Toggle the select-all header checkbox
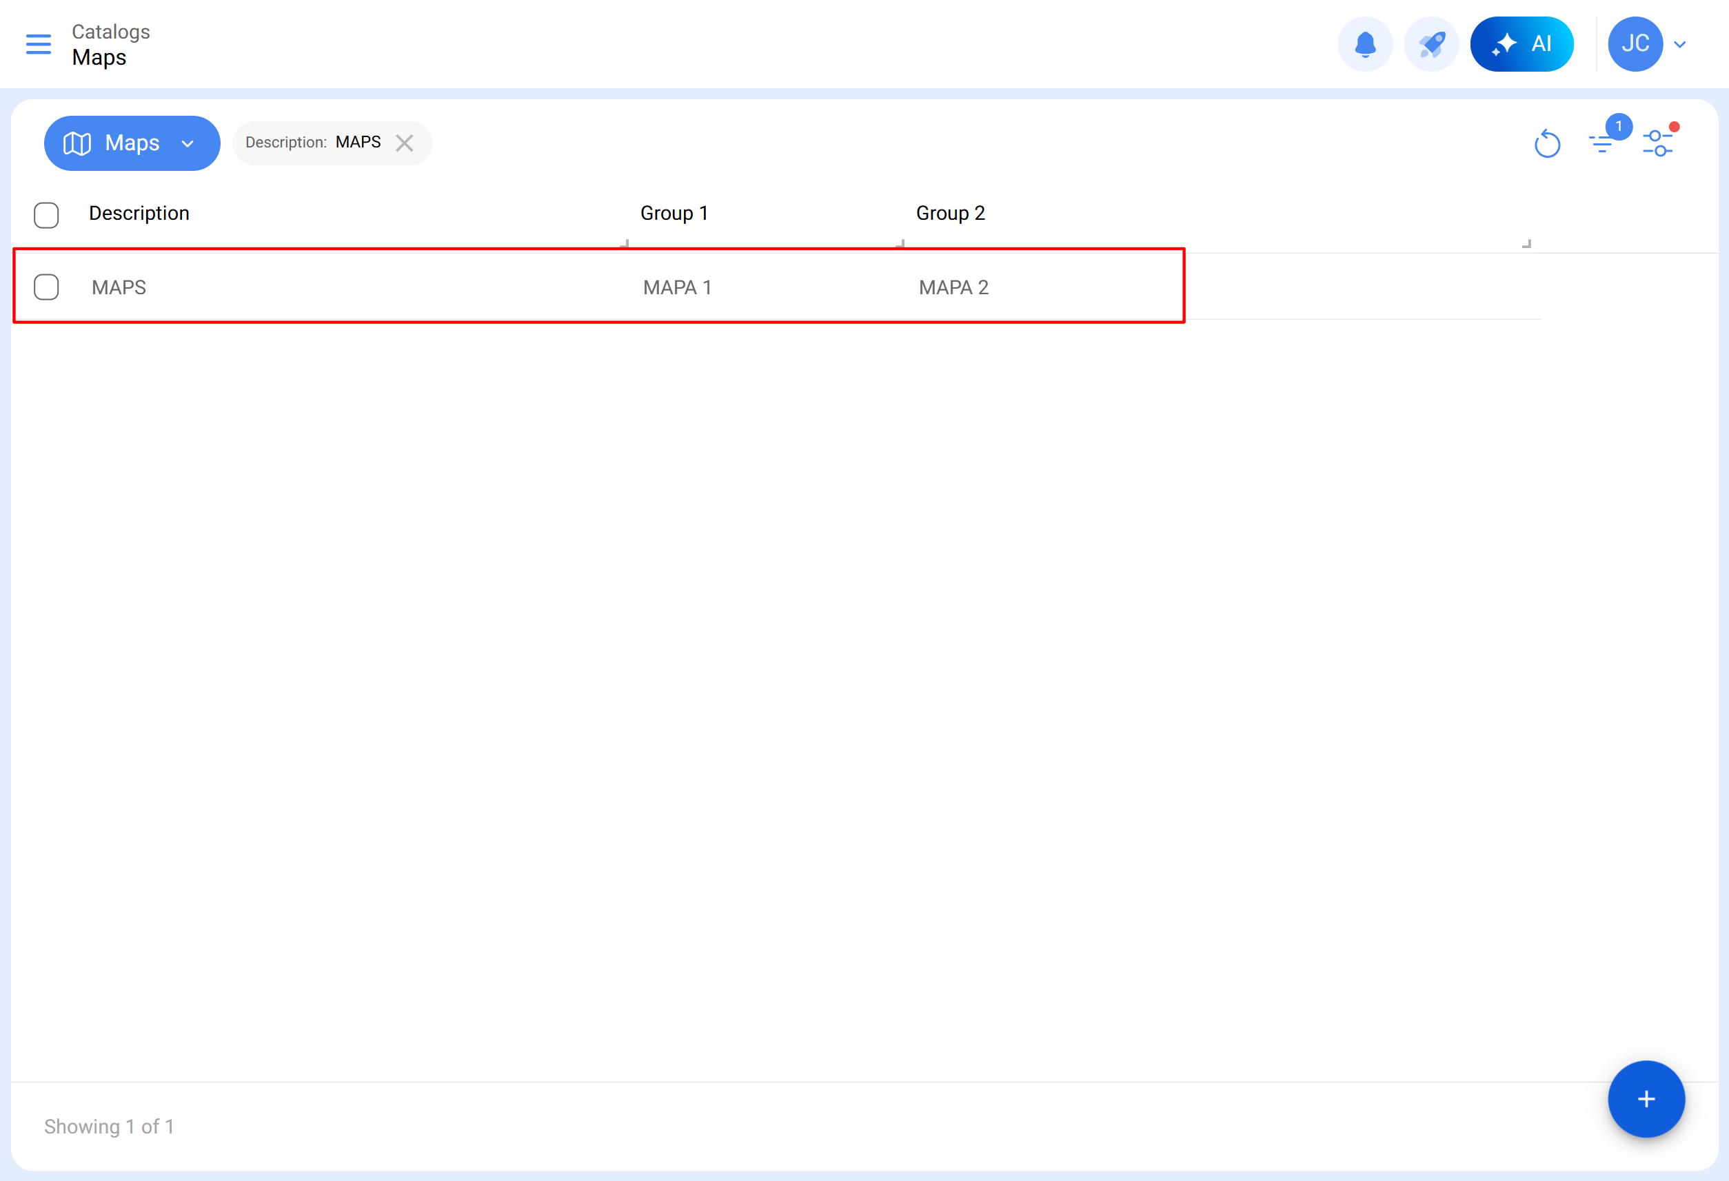Image resolution: width=1729 pixels, height=1181 pixels. click(x=46, y=215)
